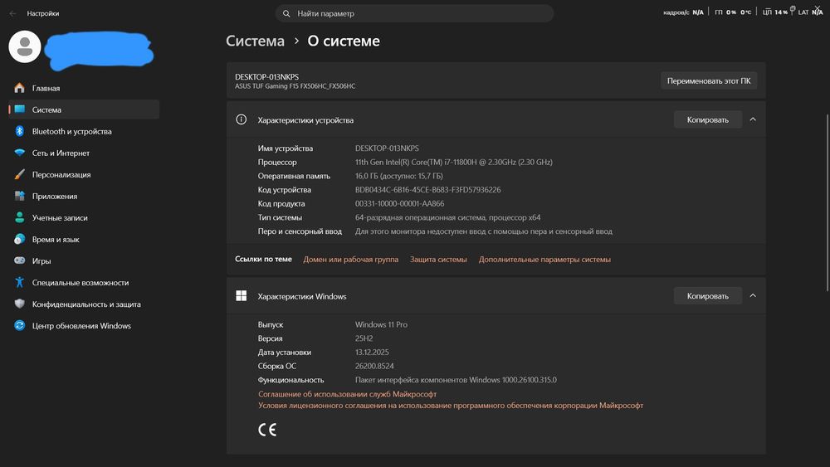Open Время и язык settings
This screenshot has width=830, height=467.
pyautogui.click(x=84, y=239)
